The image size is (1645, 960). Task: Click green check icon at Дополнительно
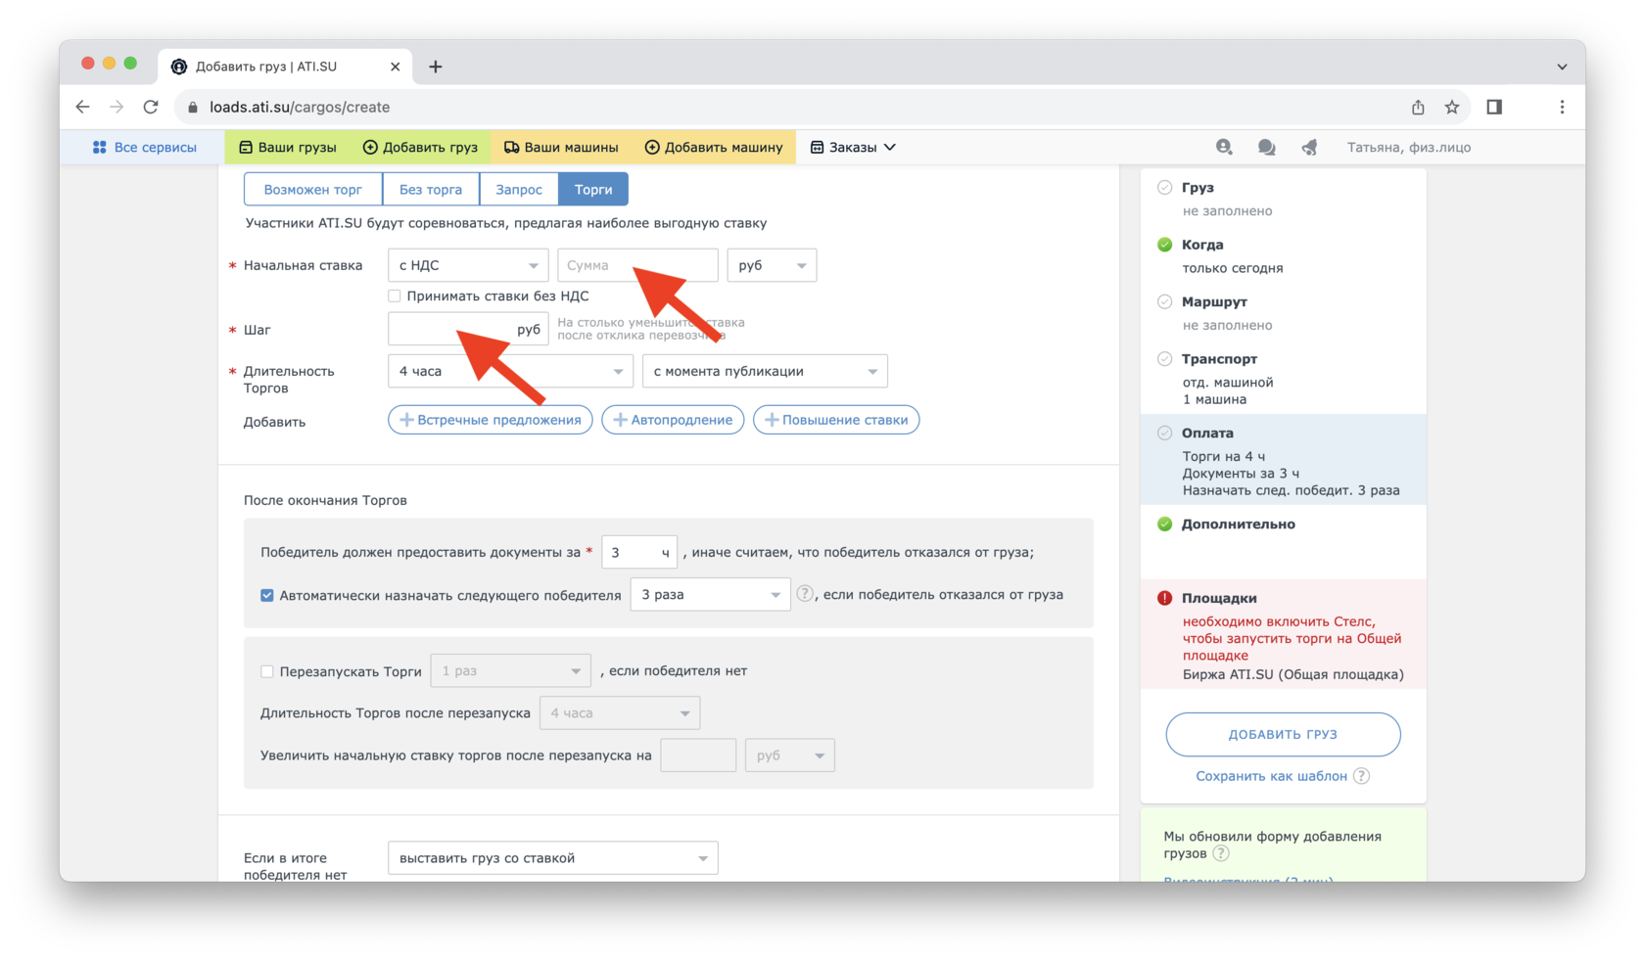[x=1164, y=524]
